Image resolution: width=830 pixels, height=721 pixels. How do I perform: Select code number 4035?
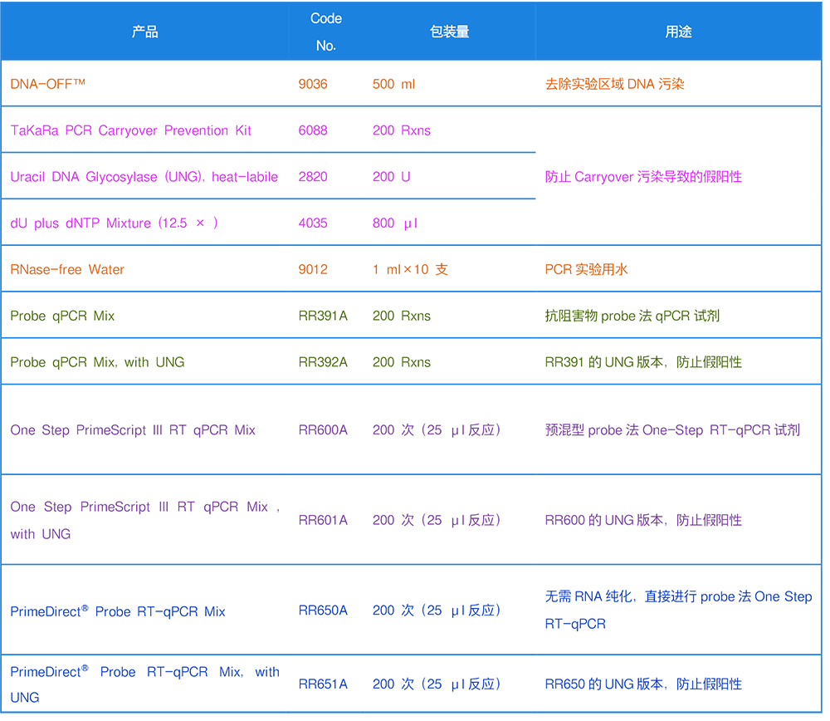313,223
